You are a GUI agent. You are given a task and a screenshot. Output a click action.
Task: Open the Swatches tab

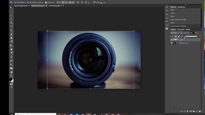point(181,7)
